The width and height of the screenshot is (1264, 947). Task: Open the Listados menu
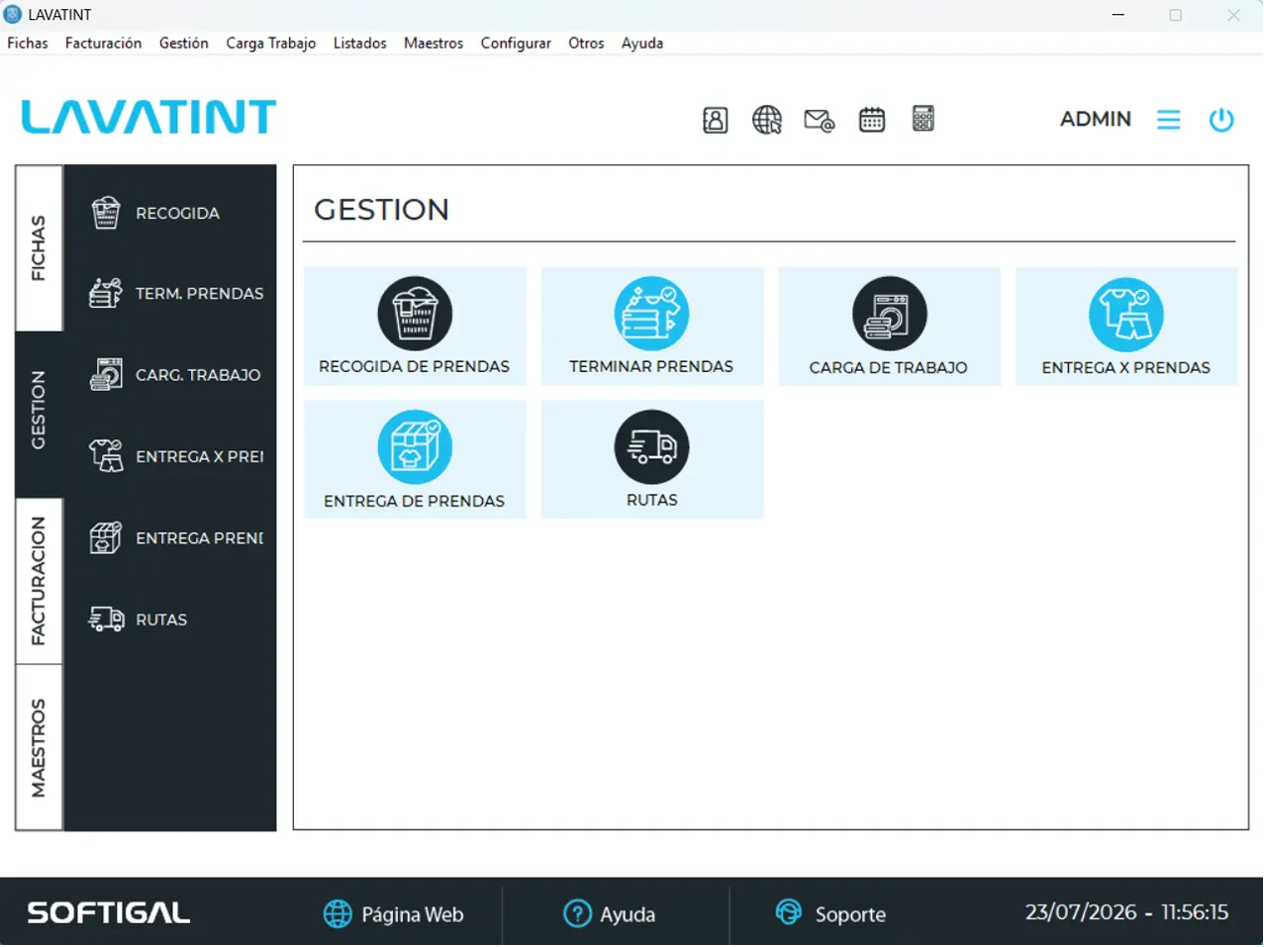click(360, 44)
